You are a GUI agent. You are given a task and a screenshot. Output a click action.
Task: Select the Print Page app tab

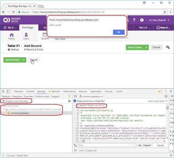pos(29,28)
